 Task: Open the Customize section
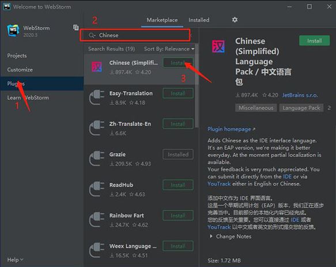[x=20, y=70]
